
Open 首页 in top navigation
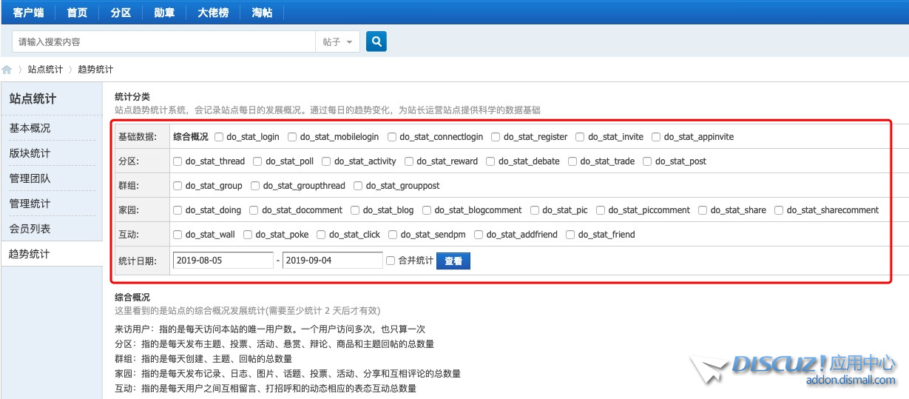pyautogui.click(x=77, y=13)
